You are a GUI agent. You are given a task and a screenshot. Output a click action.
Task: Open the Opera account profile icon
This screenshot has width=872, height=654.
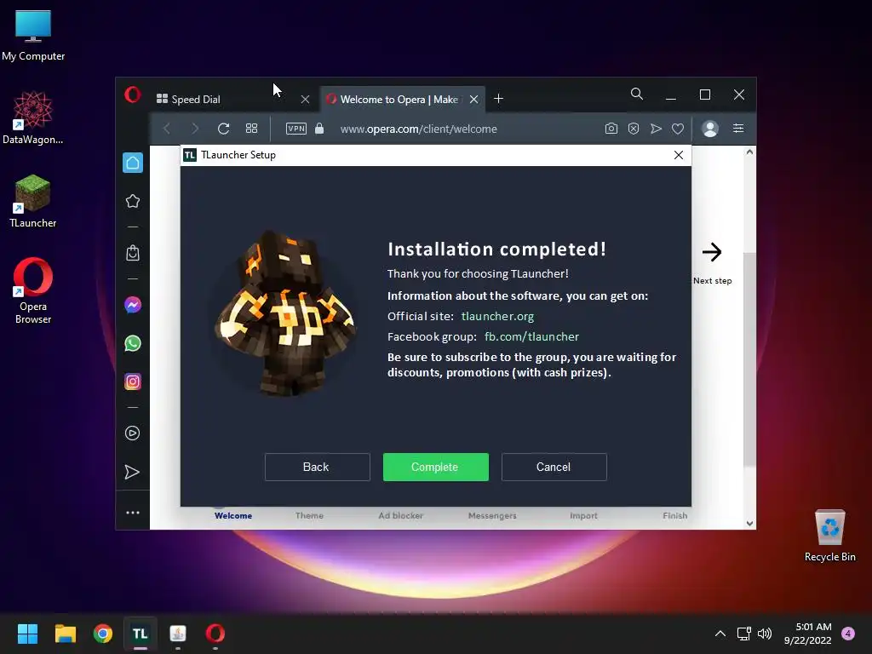710,129
